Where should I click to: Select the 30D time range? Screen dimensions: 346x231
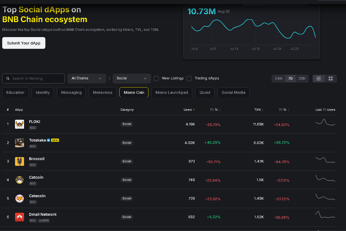click(302, 79)
